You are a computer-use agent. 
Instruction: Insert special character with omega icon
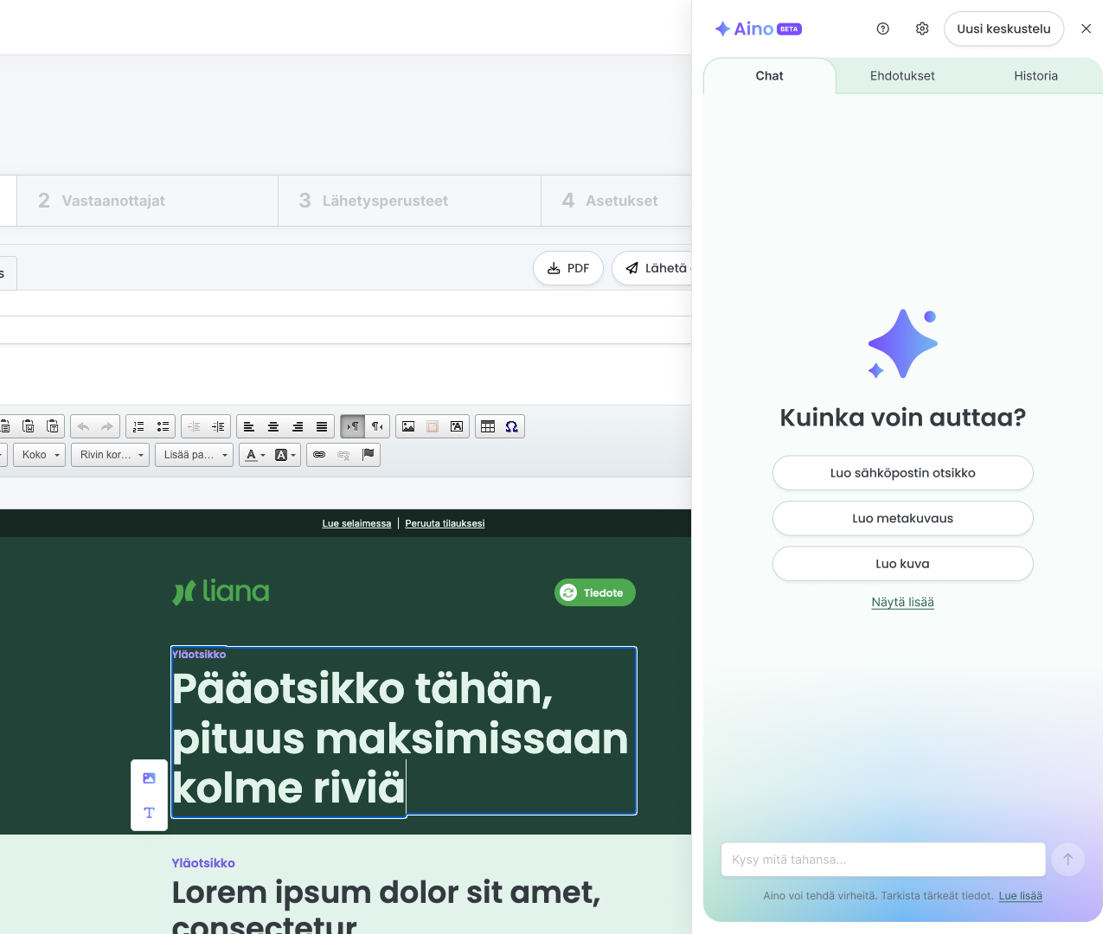click(512, 426)
